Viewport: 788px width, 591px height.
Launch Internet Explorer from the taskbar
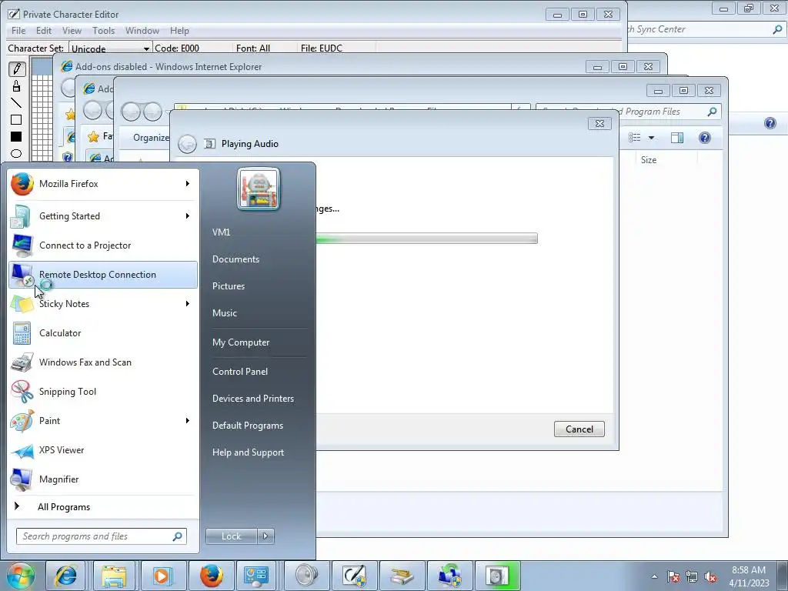click(x=66, y=576)
